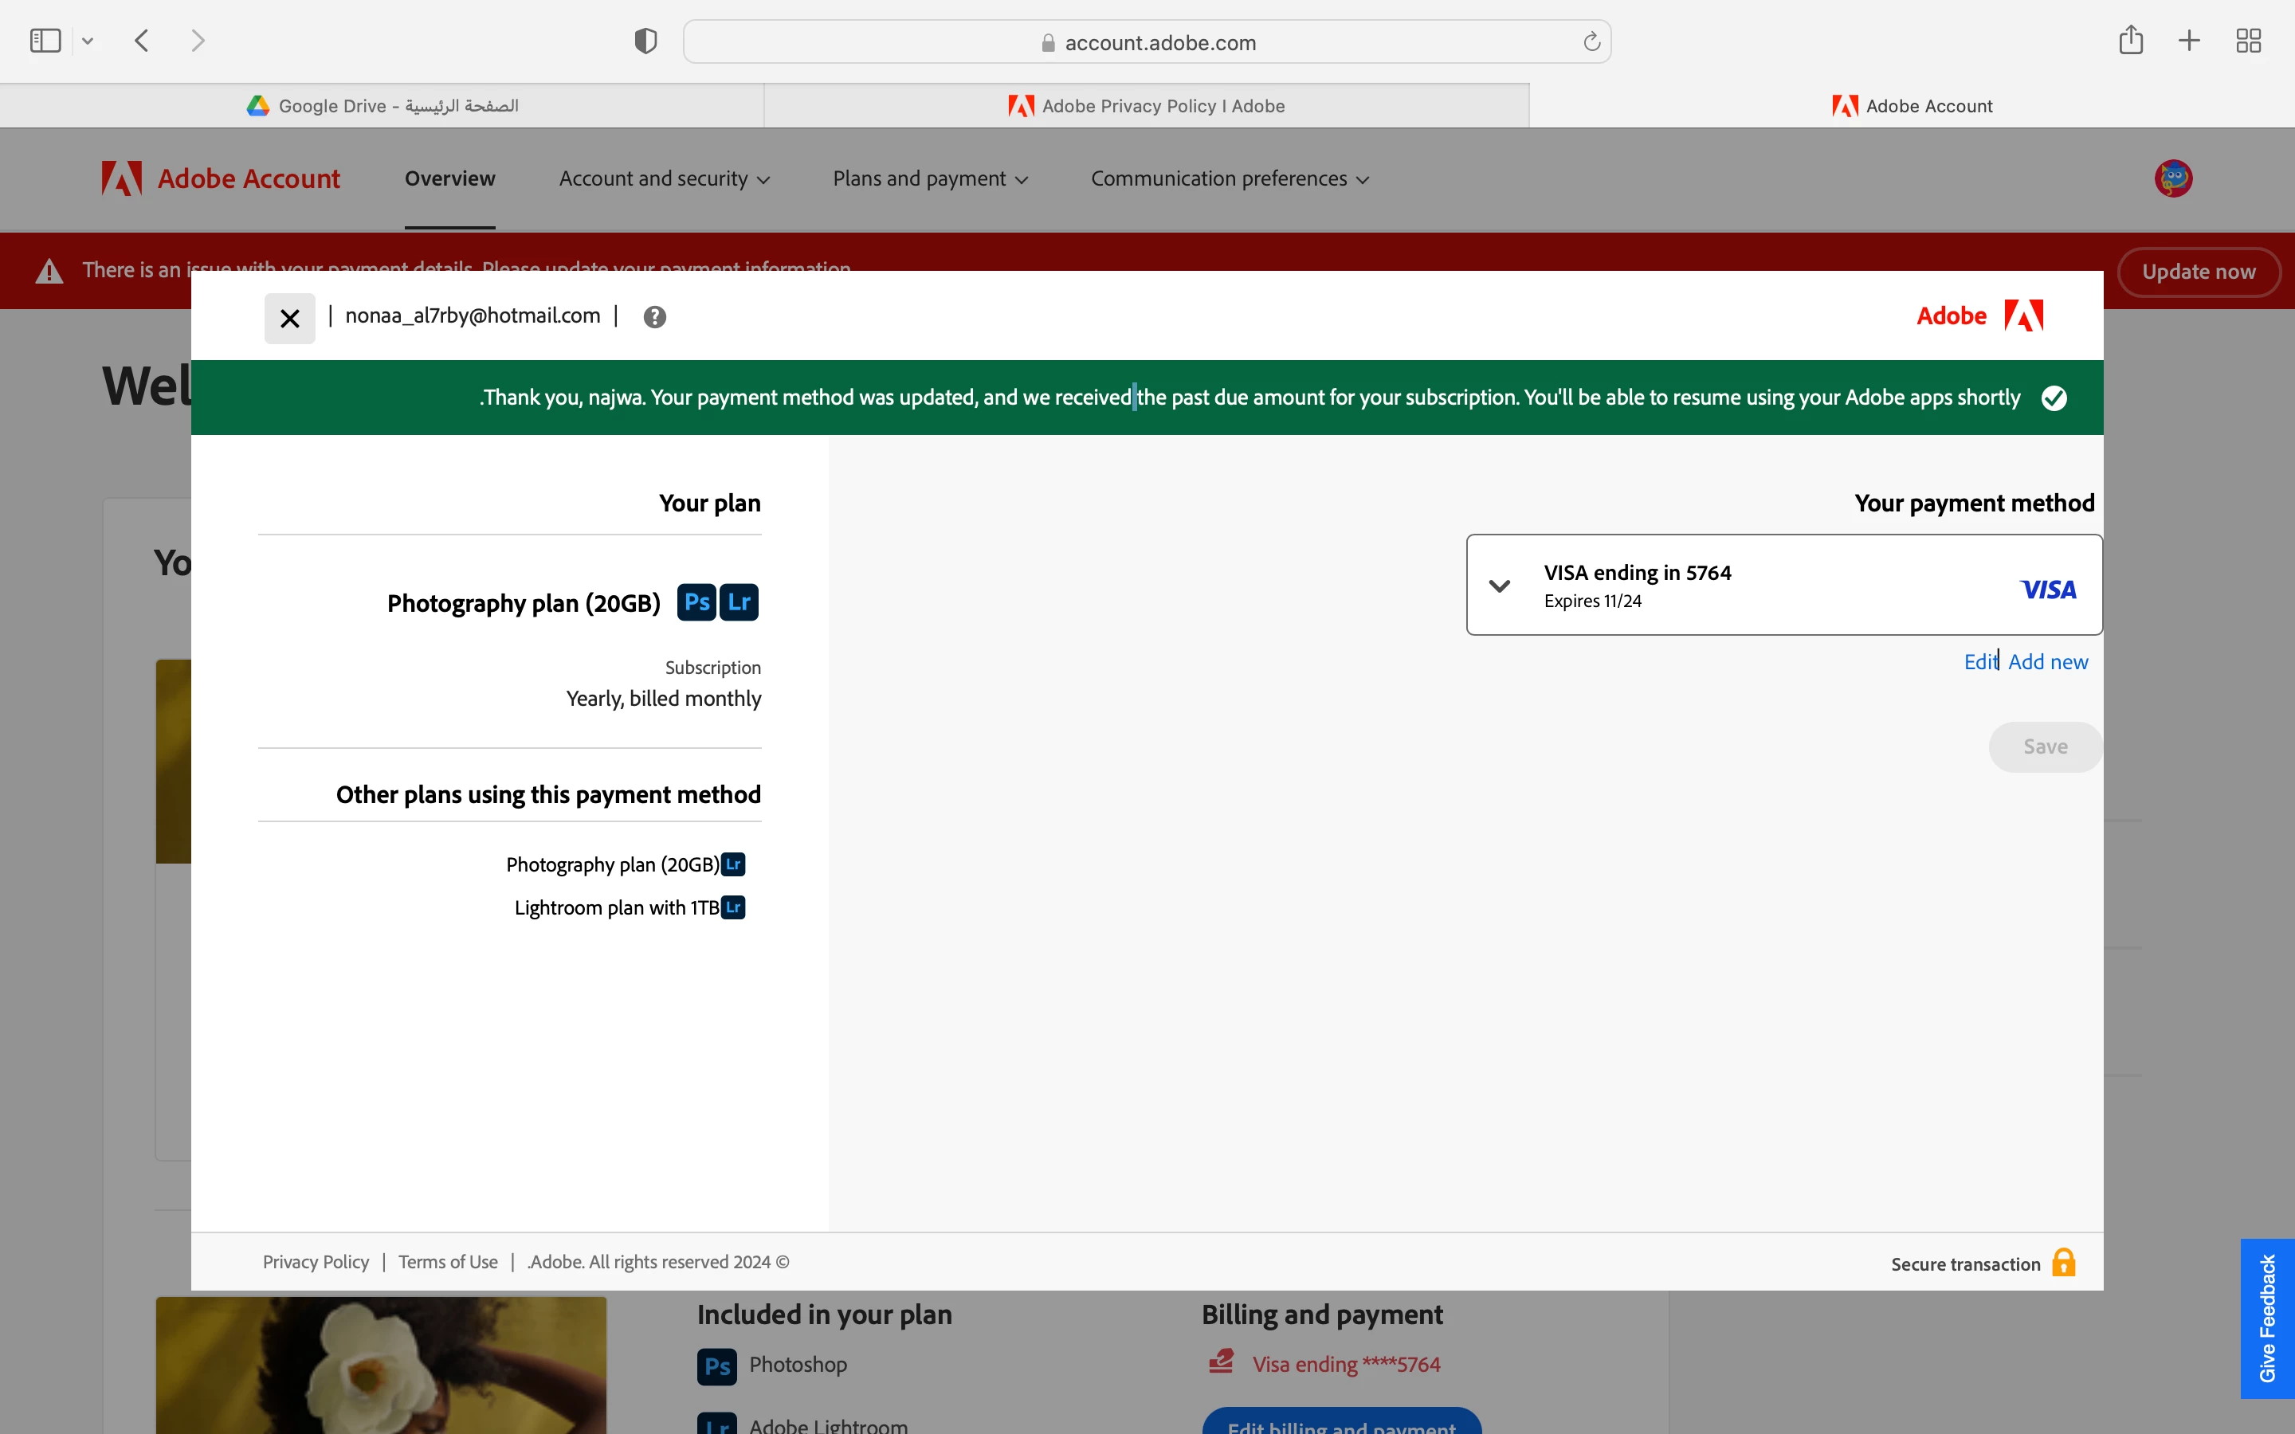2295x1434 pixels.
Task: Click the Add new payment link
Action: (x=2047, y=662)
